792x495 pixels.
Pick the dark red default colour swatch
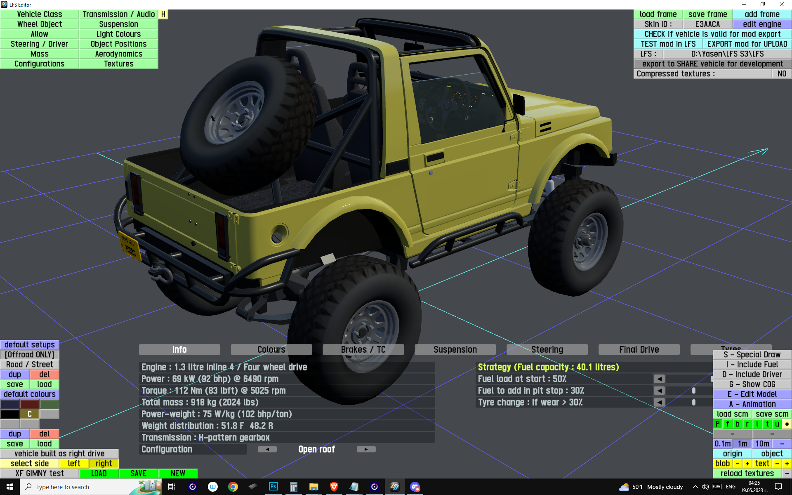(30, 404)
